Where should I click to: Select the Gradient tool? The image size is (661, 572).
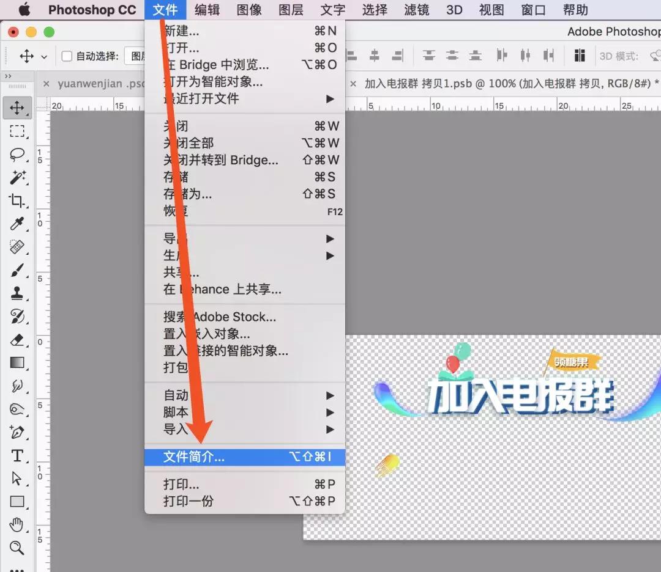(x=17, y=363)
